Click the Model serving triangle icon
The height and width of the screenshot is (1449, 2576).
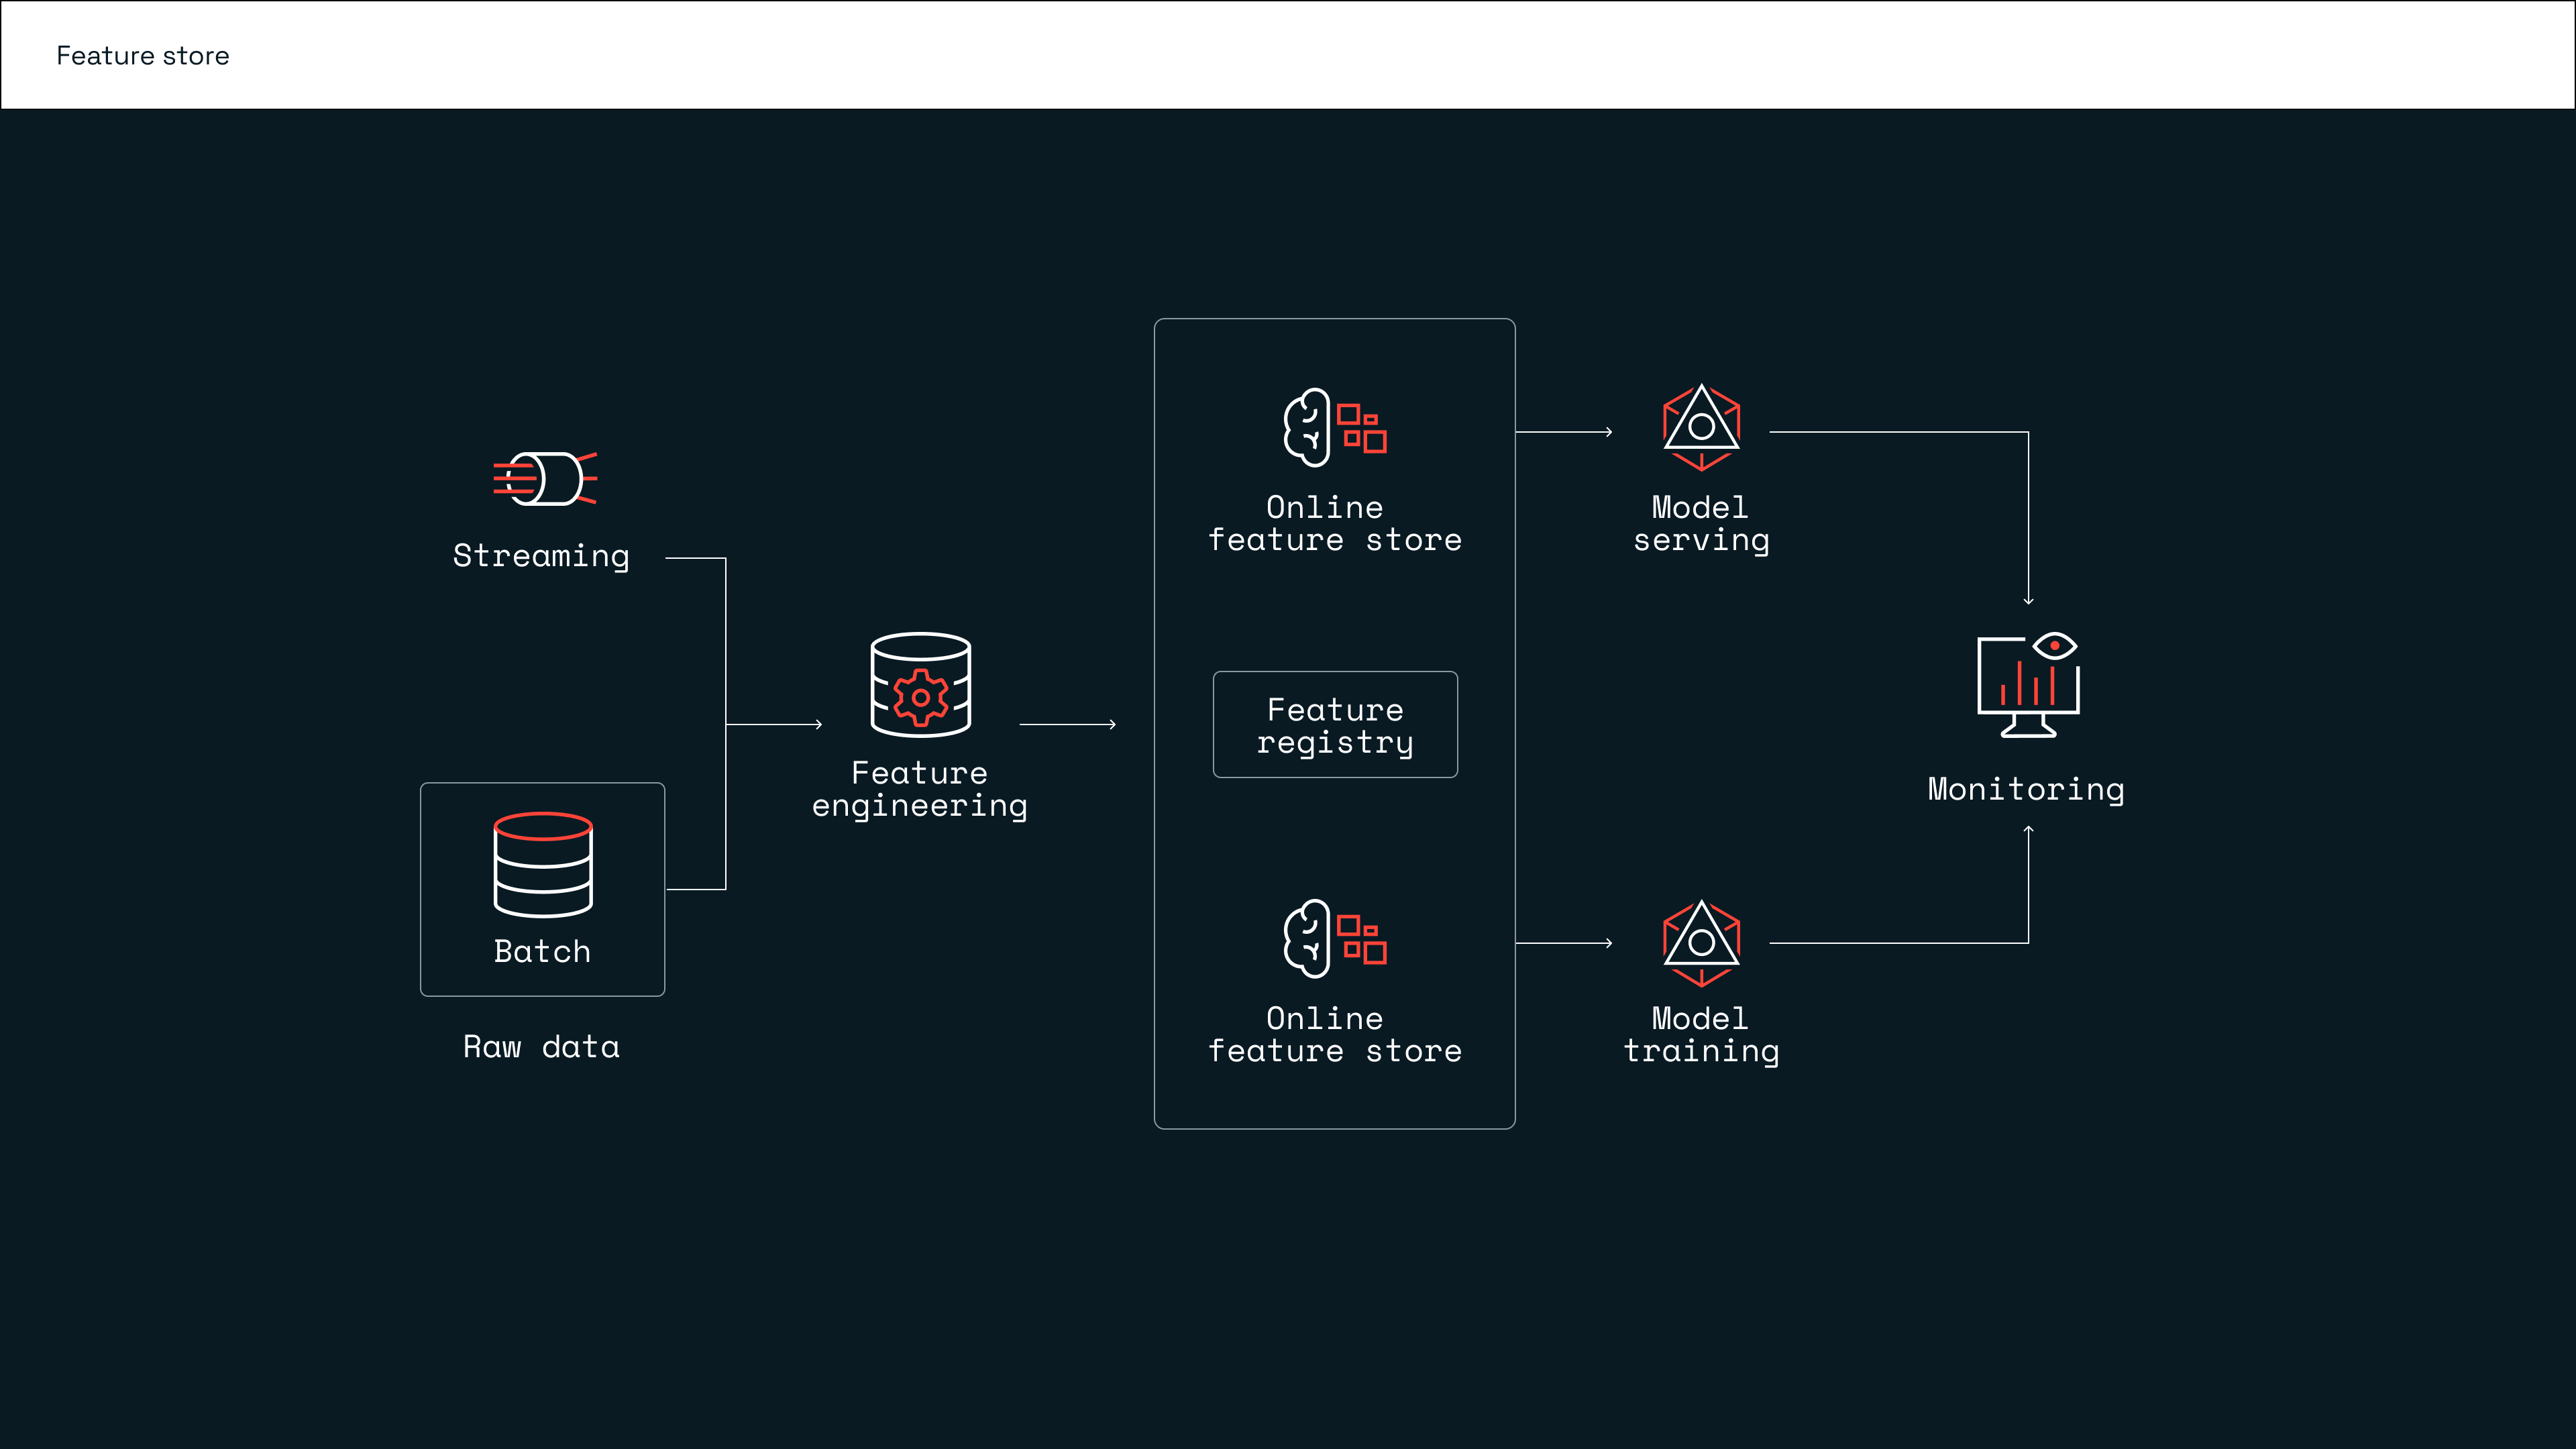click(x=1701, y=427)
